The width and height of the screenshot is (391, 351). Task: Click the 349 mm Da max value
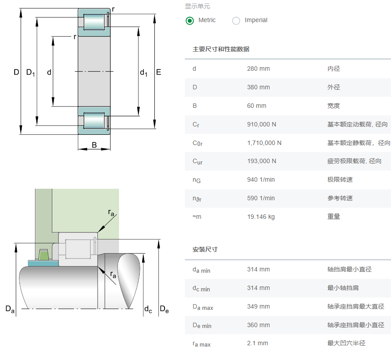tap(258, 306)
